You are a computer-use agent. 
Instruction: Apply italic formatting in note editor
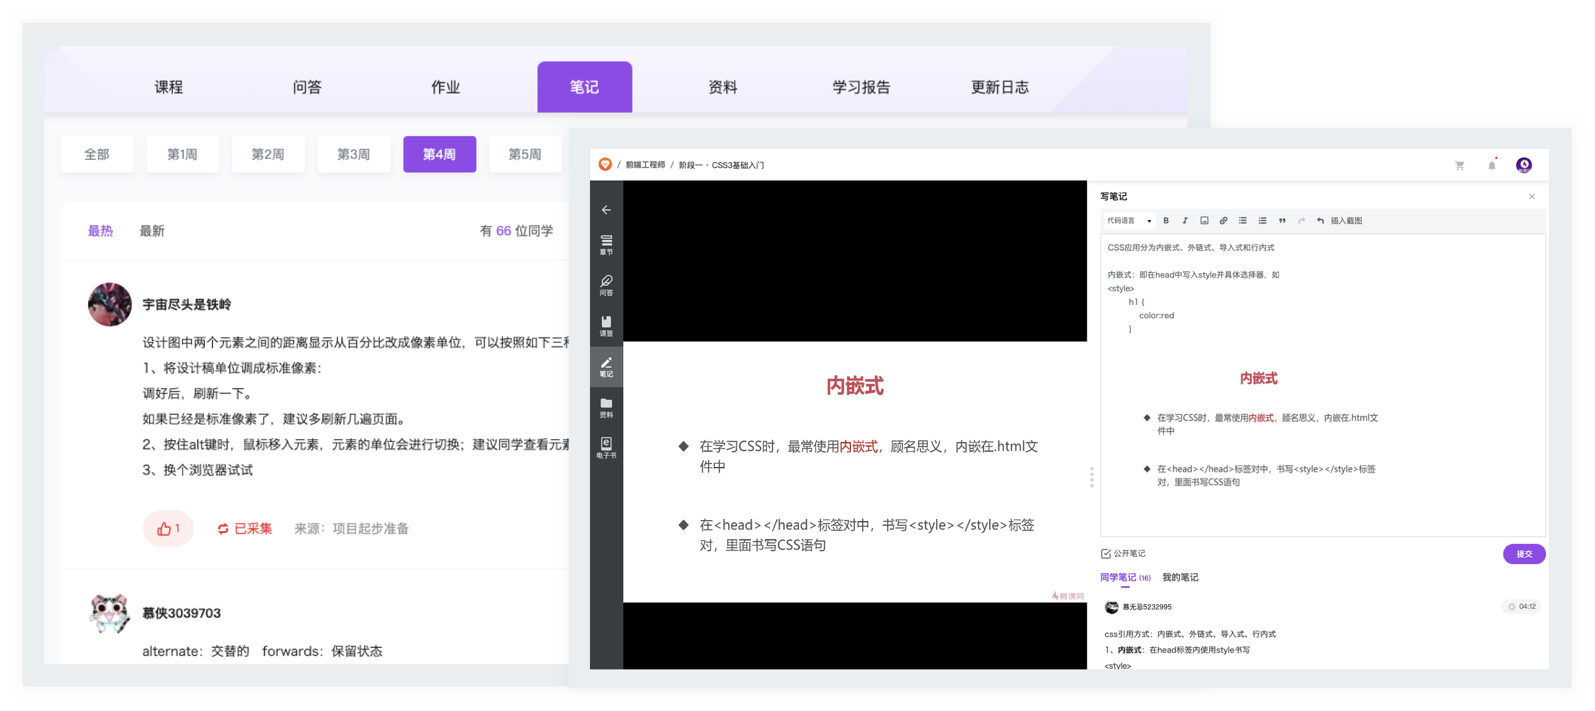(1185, 221)
